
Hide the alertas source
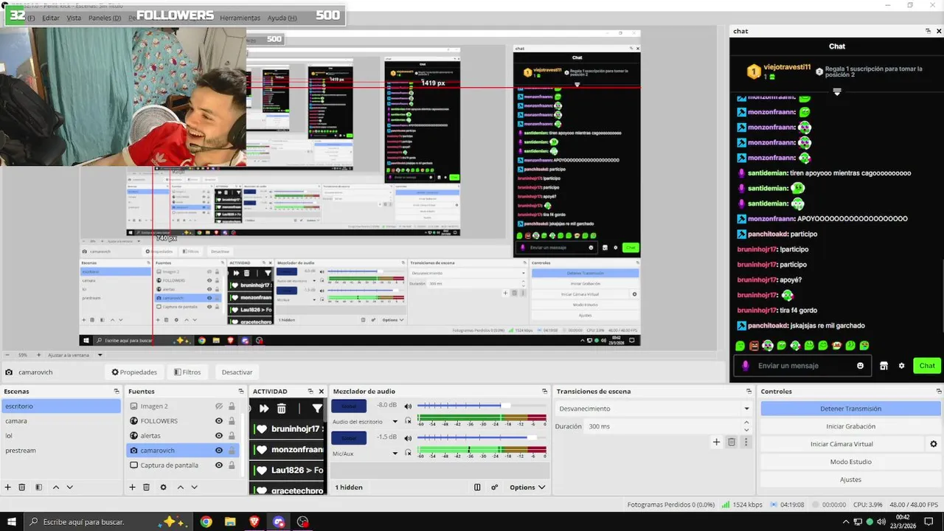(219, 436)
